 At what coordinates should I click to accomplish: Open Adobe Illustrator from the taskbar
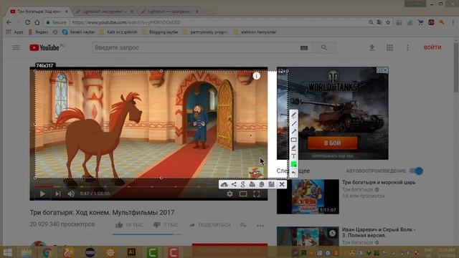(131, 252)
